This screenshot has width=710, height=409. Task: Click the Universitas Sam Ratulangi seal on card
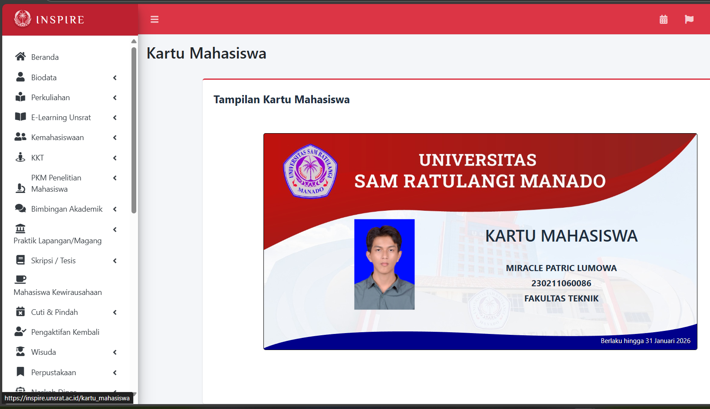click(x=310, y=171)
